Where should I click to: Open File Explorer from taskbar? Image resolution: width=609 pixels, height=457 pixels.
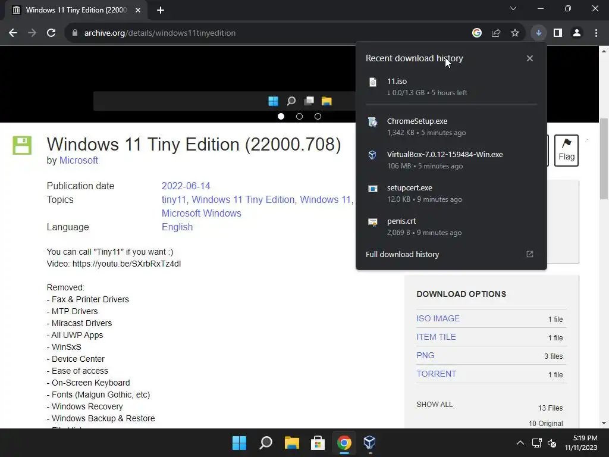[x=291, y=443]
